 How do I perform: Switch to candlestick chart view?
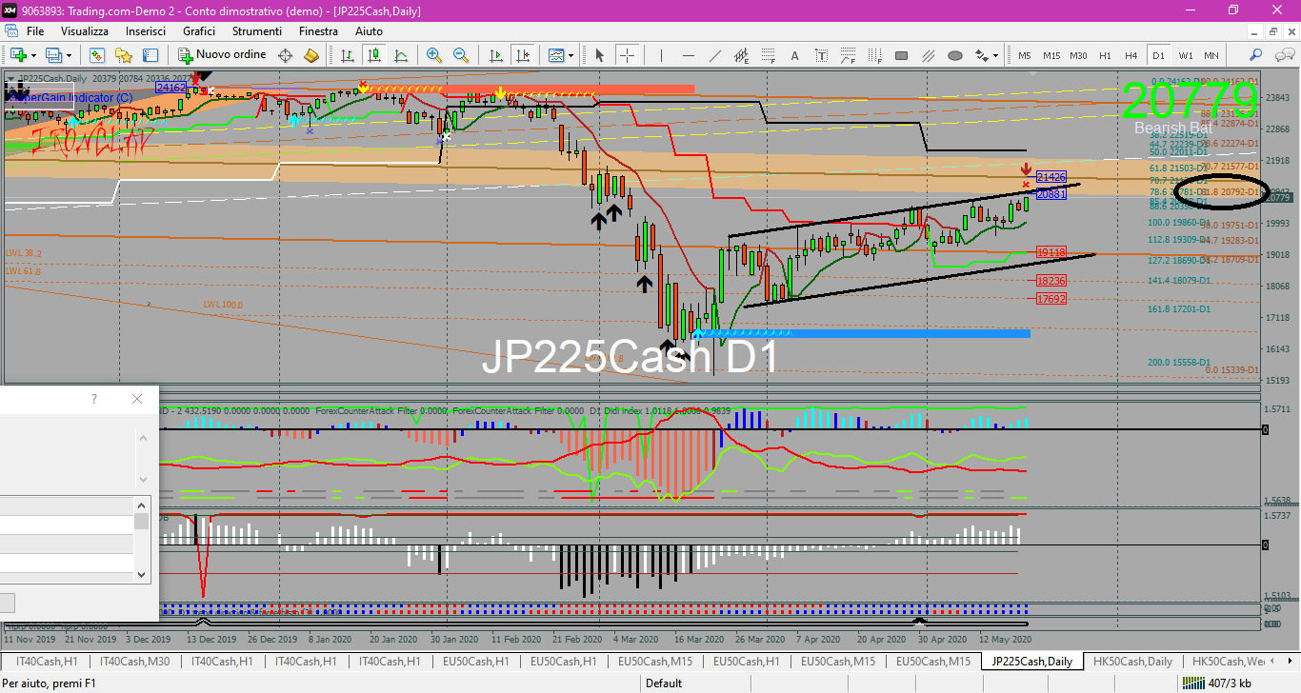pos(374,55)
